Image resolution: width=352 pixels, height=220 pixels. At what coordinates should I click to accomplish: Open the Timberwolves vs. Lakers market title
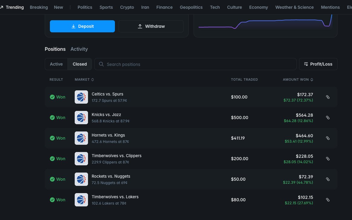[115, 197]
